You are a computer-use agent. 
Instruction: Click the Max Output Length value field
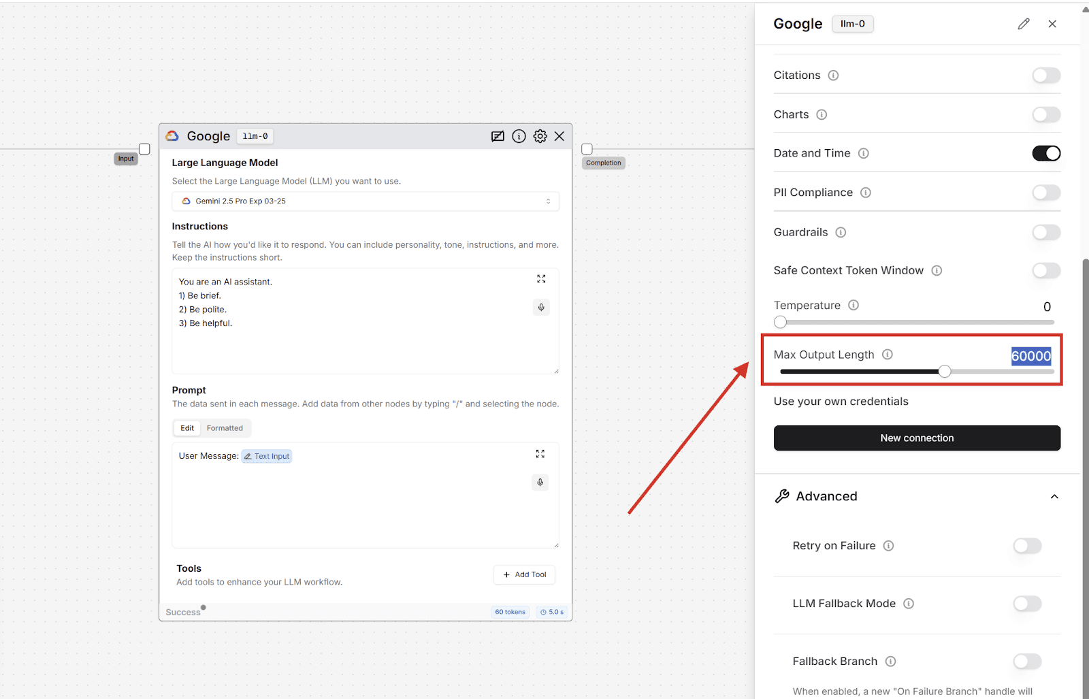pos(1031,356)
